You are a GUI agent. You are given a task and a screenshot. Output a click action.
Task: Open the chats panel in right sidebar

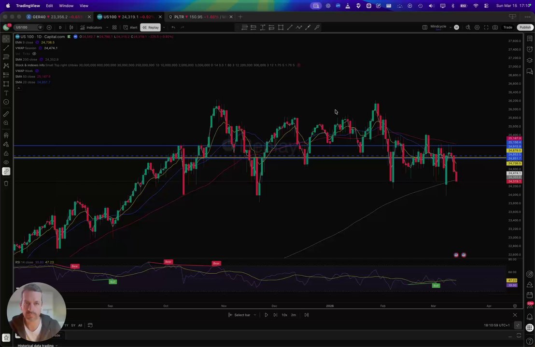click(530, 71)
